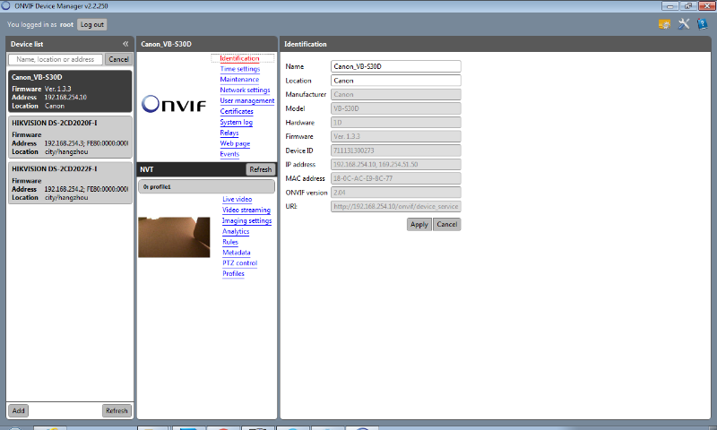Open Time settings
This screenshot has width=717, height=430.
[x=240, y=69]
